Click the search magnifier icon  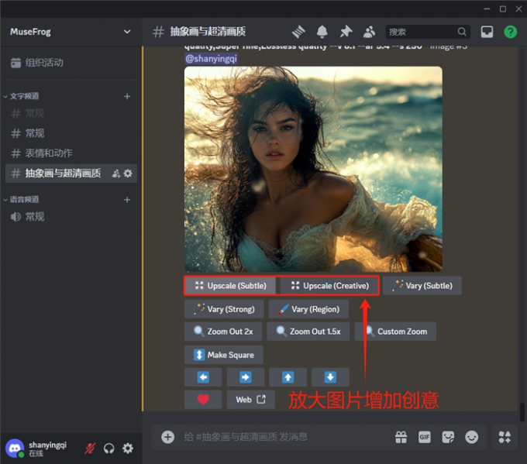click(462, 32)
